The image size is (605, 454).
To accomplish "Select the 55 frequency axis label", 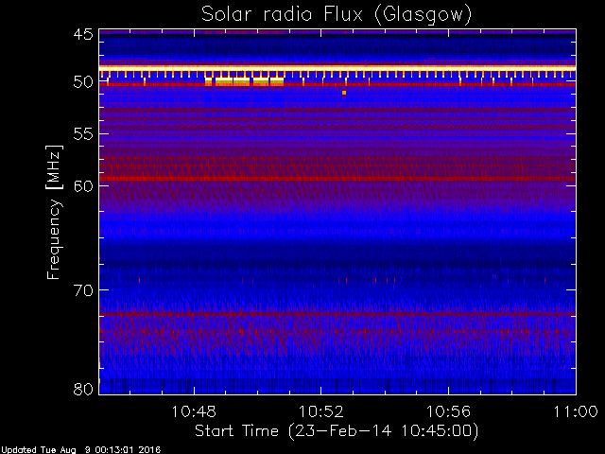I will pyautogui.click(x=83, y=134).
